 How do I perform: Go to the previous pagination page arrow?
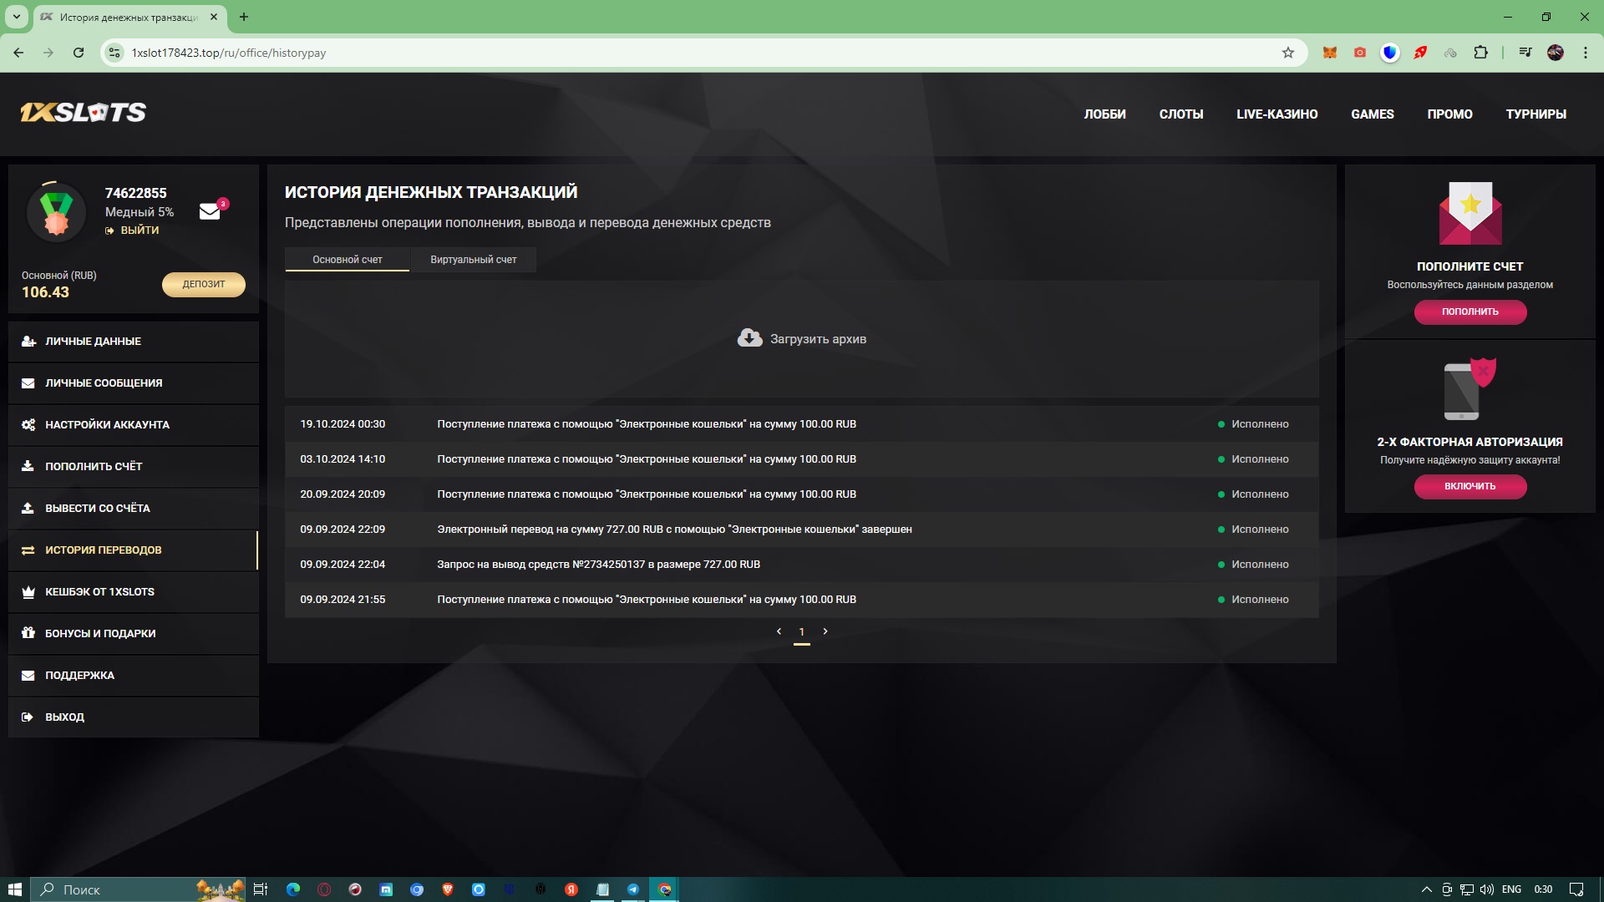(779, 631)
